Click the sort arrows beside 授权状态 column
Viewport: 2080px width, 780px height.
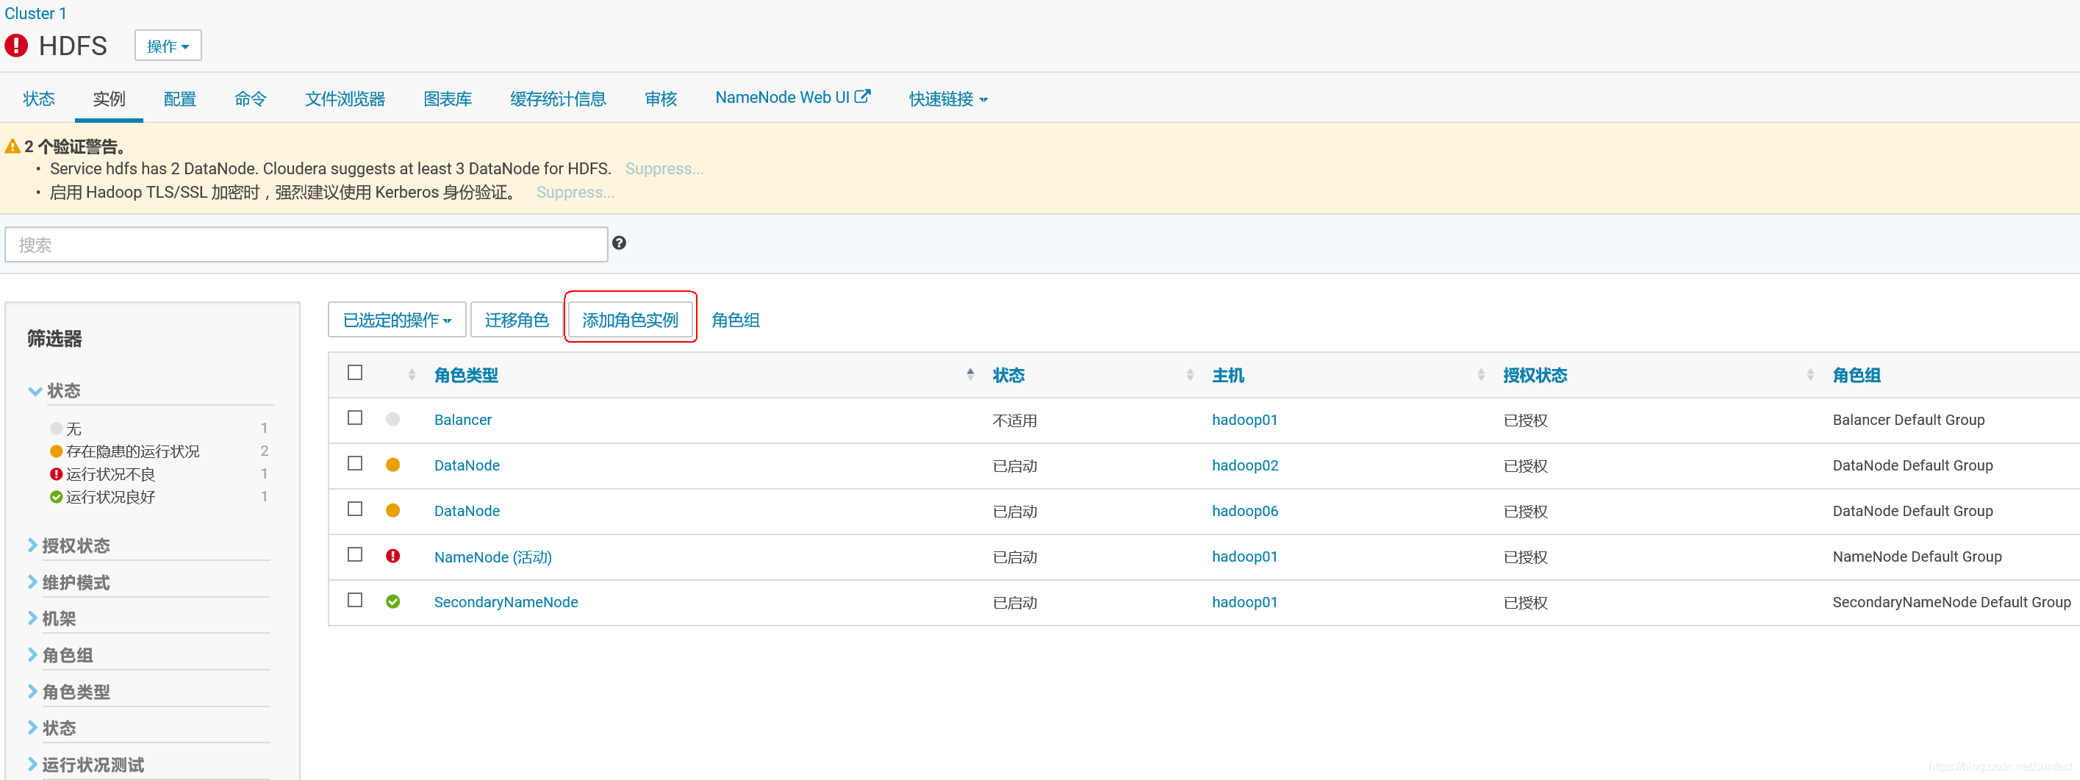coord(1810,375)
